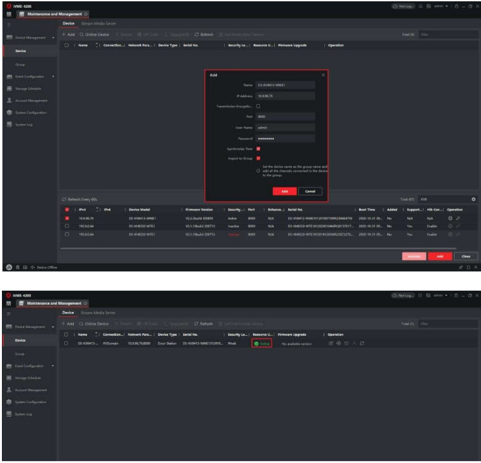481x463 pixels.
Task: Sort online devices by the IPv4 column arrow
Action: click(98, 209)
